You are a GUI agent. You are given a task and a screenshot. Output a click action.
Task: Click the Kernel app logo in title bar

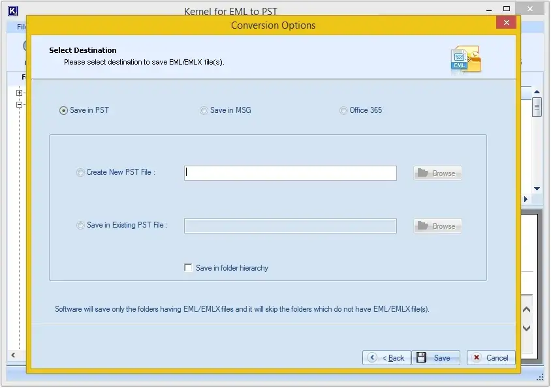[x=12, y=11]
